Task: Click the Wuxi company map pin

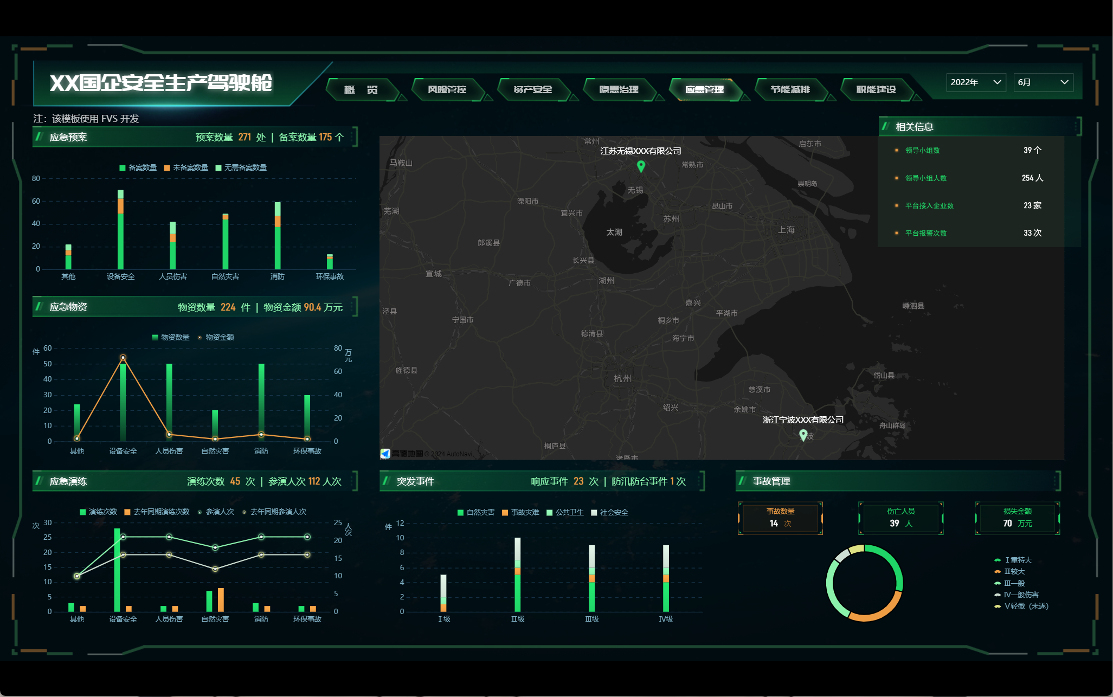Action: click(x=641, y=166)
